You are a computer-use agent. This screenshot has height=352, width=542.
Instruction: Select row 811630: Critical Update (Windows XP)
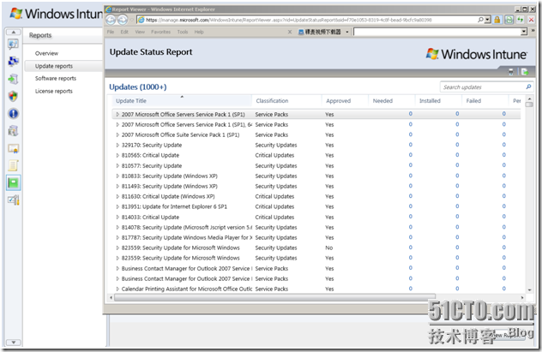coord(316,196)
